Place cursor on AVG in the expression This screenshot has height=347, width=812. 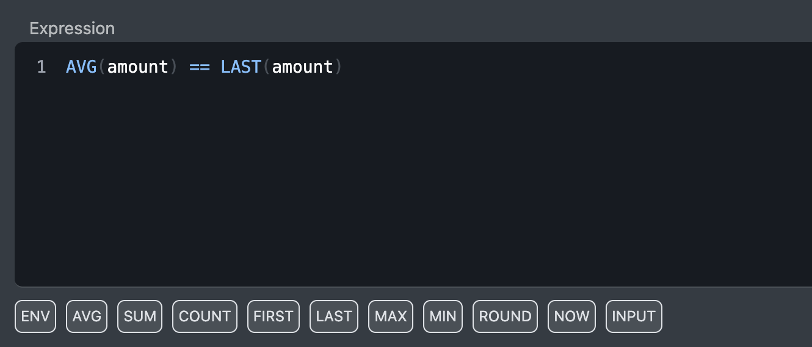point(81,67)
